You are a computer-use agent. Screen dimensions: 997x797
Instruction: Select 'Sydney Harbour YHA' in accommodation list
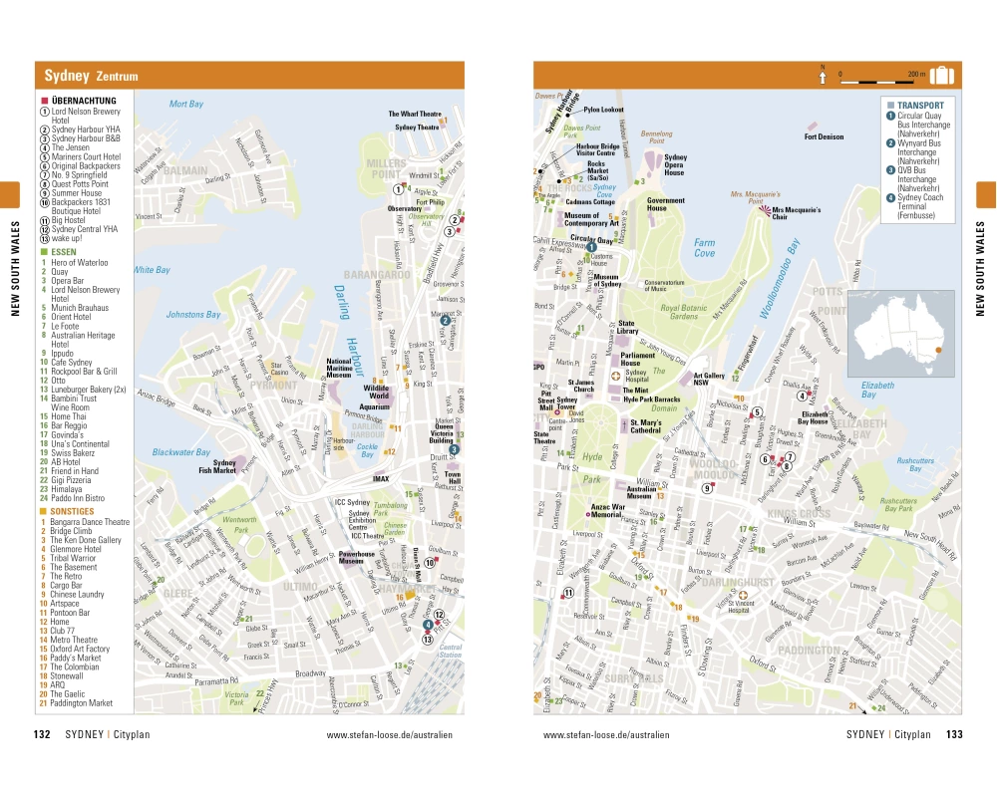click(x=85, y=130)
